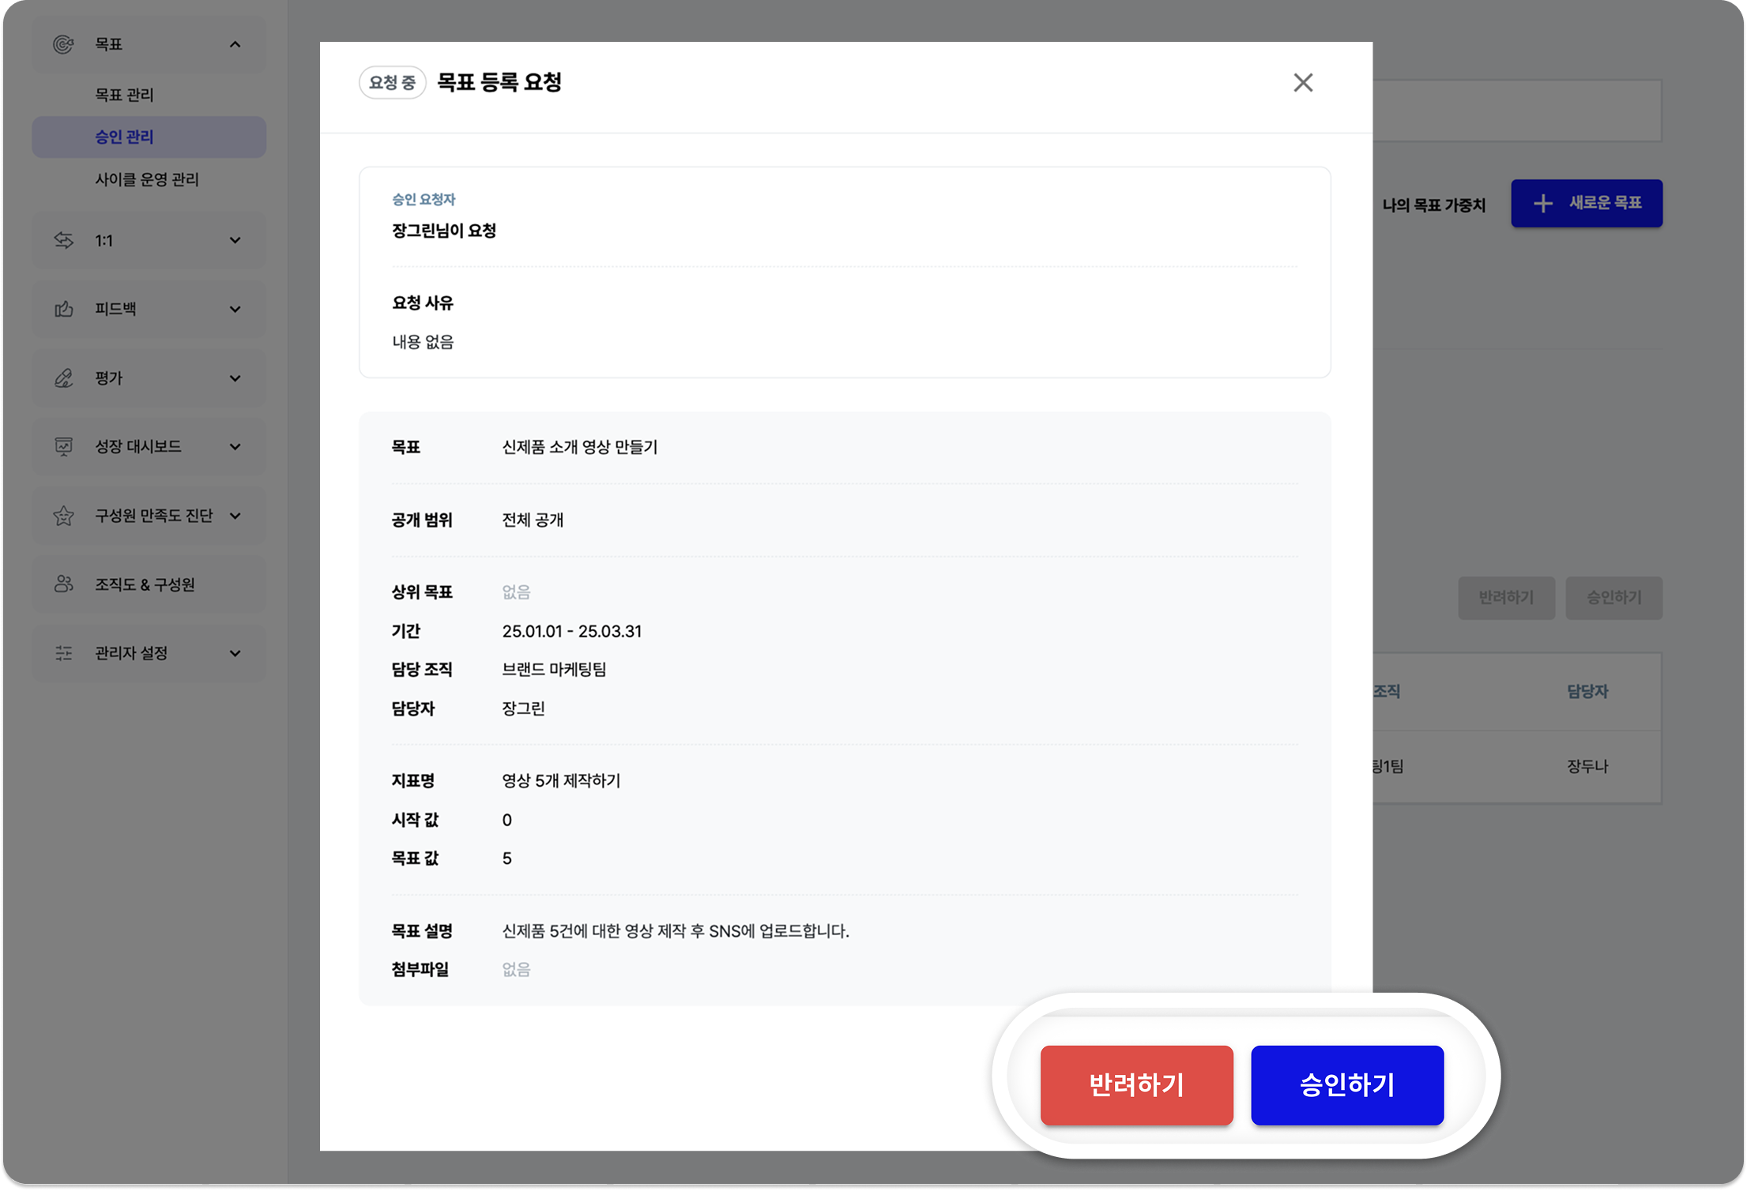This screenshot has width=1747, height=1191.
Task: Click the 평가 pencil icon
Action: [64, 378]
